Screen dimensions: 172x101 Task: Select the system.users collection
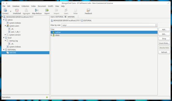pyautogui.click(x=14, y=26)
